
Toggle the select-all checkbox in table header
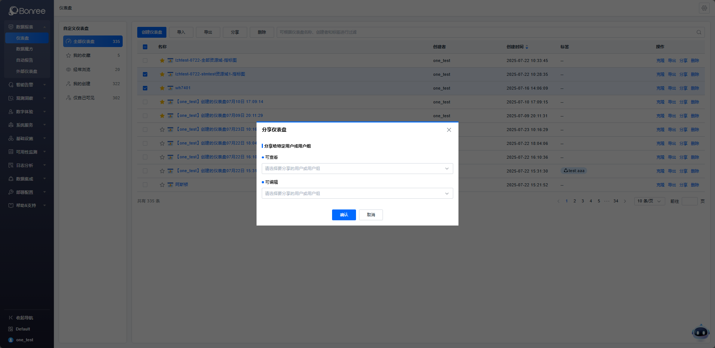pos(145,47)
